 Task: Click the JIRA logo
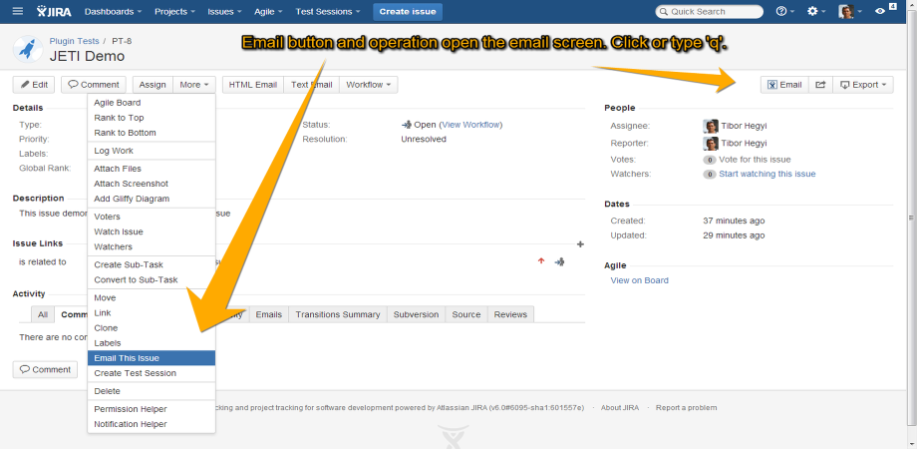[54, 11]
